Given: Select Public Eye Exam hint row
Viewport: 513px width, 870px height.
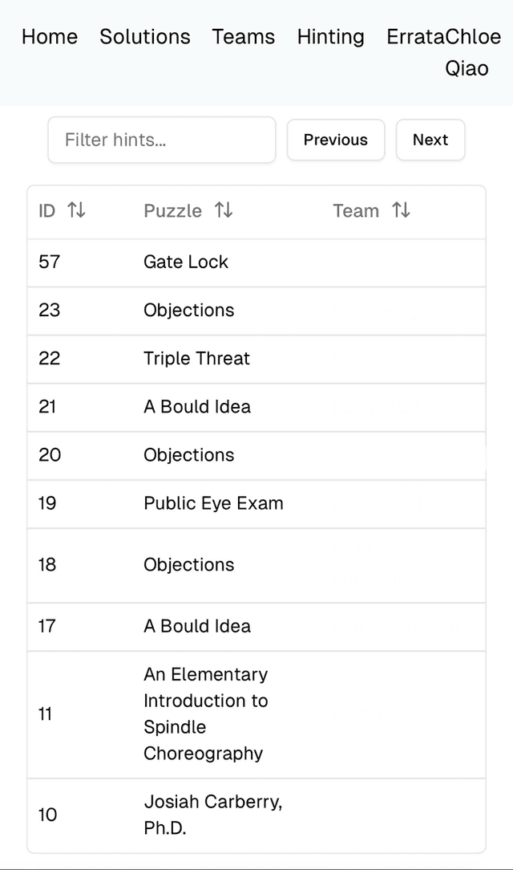Looking at the screenshot, I should 213,503.
